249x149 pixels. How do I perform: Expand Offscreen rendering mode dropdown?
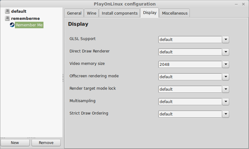[x=226, y=77]
